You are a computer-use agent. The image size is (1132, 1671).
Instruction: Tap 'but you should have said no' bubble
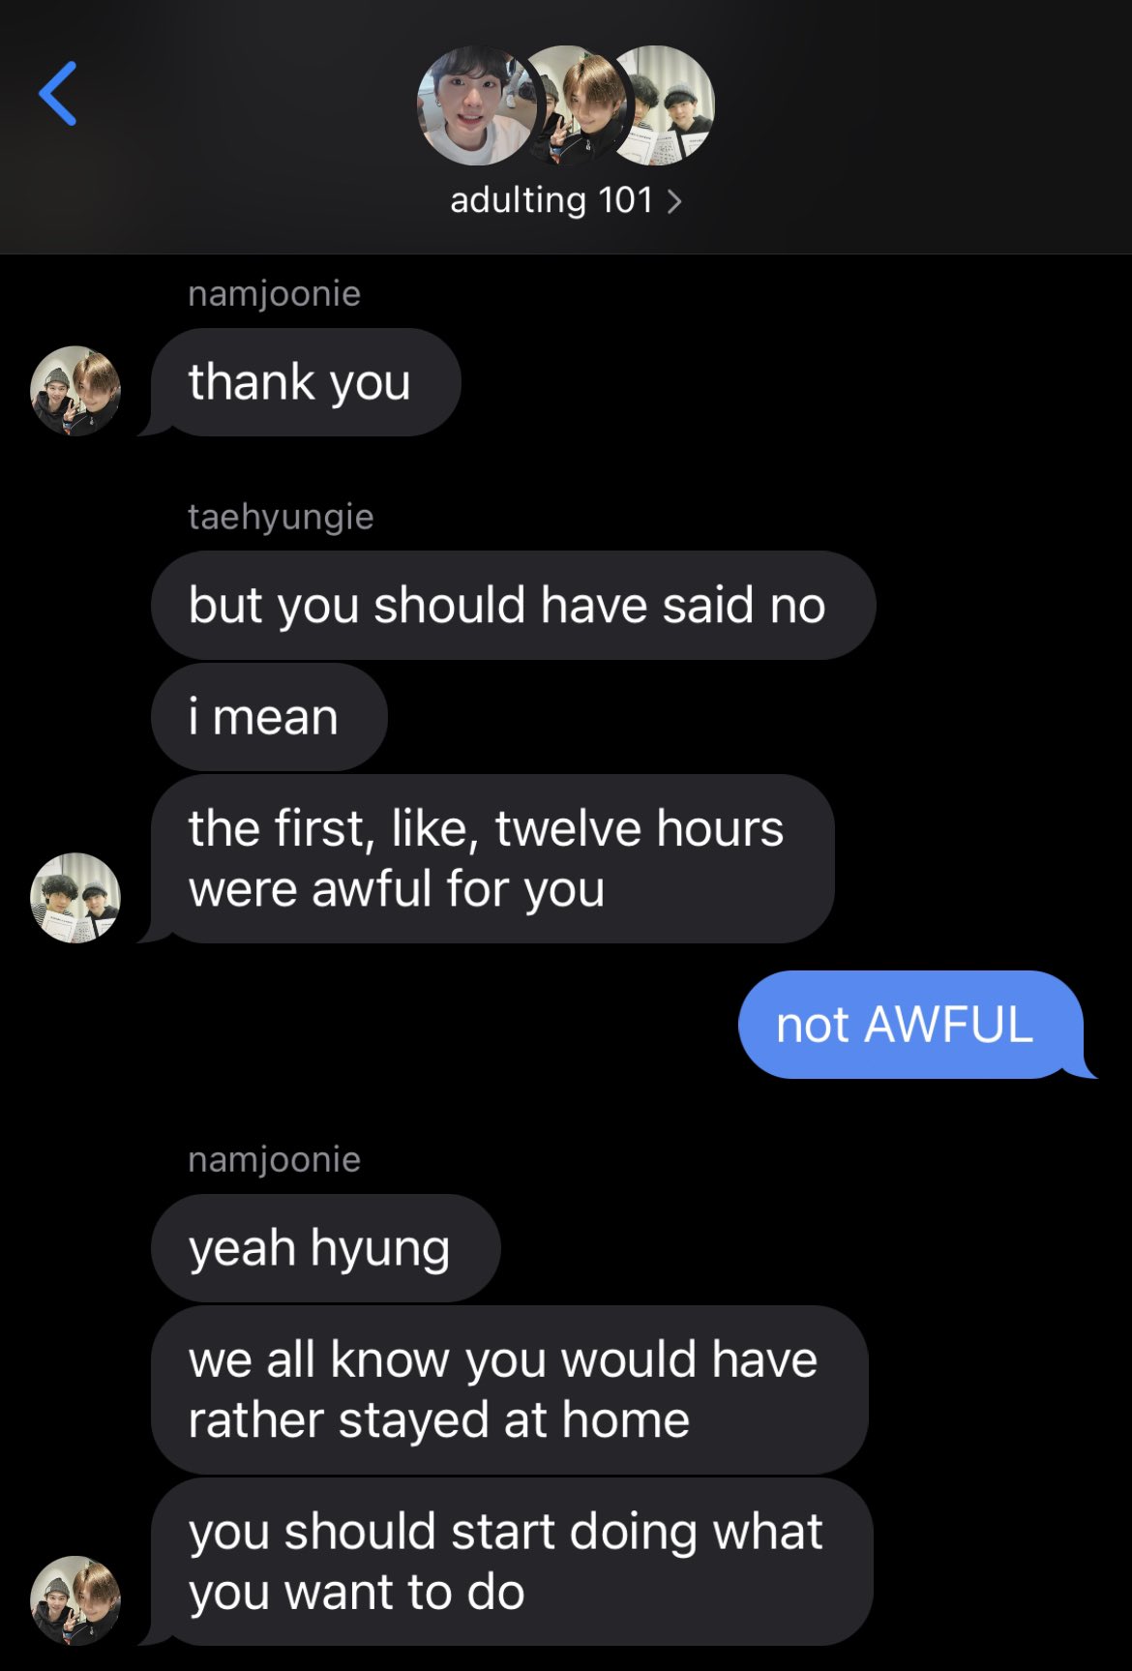[513, 606]
